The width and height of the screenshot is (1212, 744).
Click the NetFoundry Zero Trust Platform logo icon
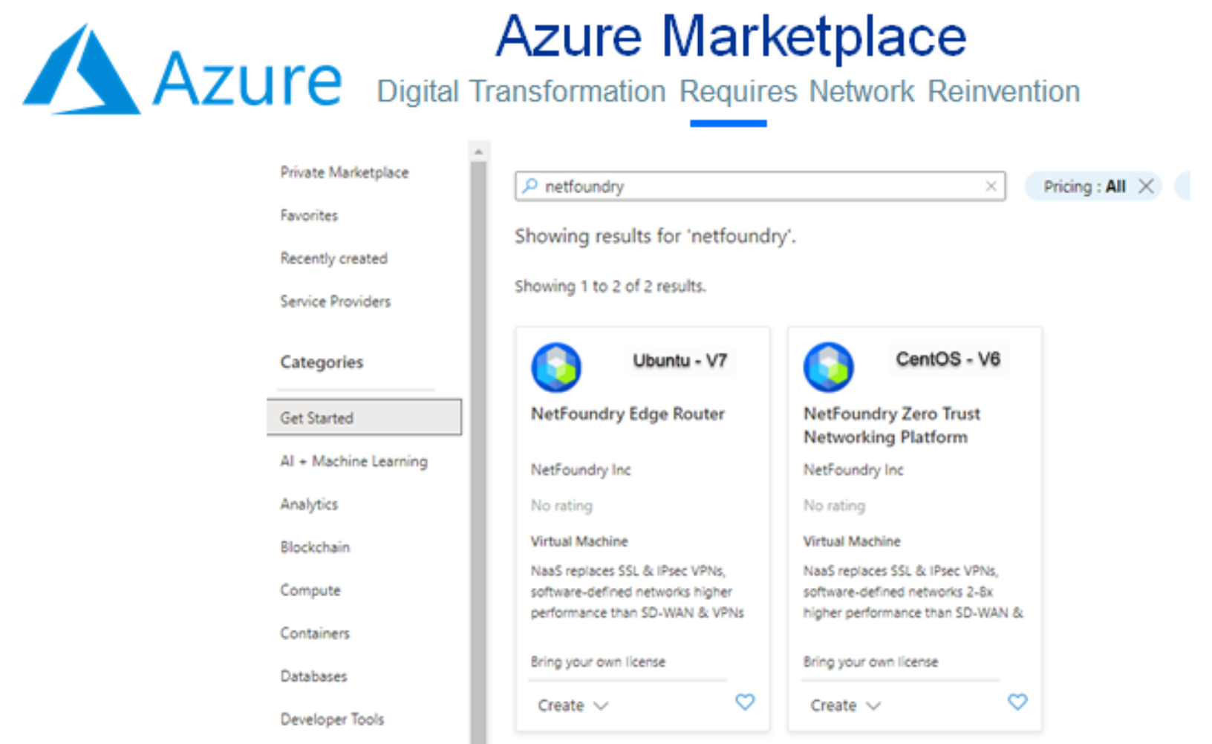tap(829, 368)
